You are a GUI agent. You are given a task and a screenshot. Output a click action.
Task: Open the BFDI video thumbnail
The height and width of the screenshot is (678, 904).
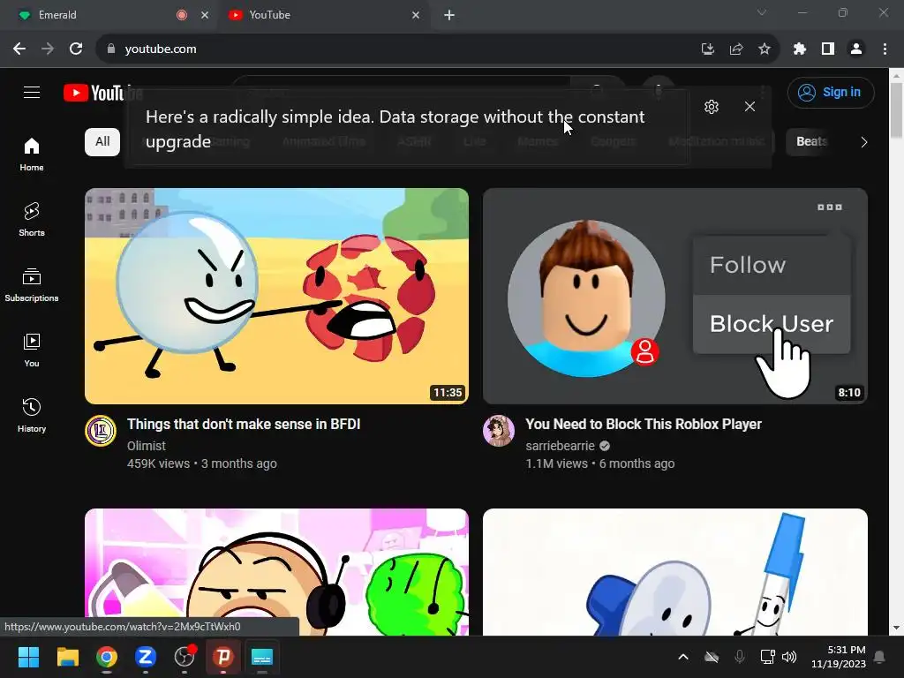276,296
